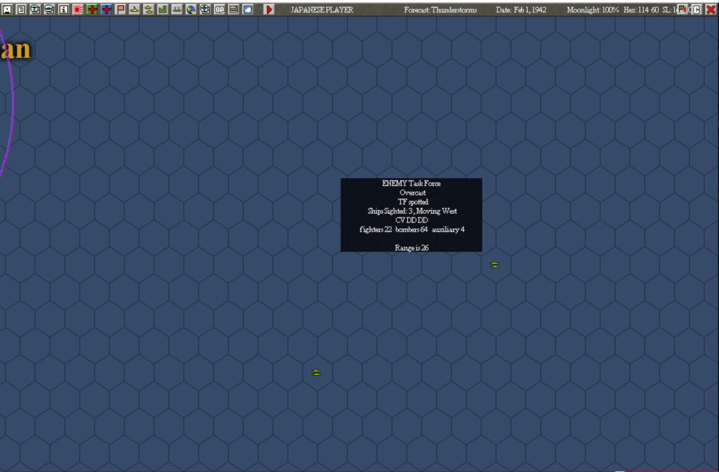Click the southern task force ship counter
Viewport: 719px width, 472px height.
point(316,371)
